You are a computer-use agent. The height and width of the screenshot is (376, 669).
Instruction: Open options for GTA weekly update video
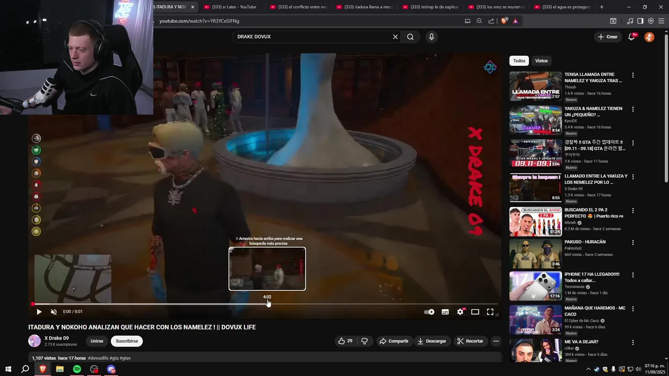(x=633, y=143)
